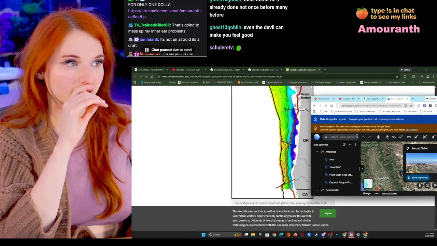Screen dimensions: 437x246
Task: Select the draw path tool in Earth
Action: click(394, 137)
